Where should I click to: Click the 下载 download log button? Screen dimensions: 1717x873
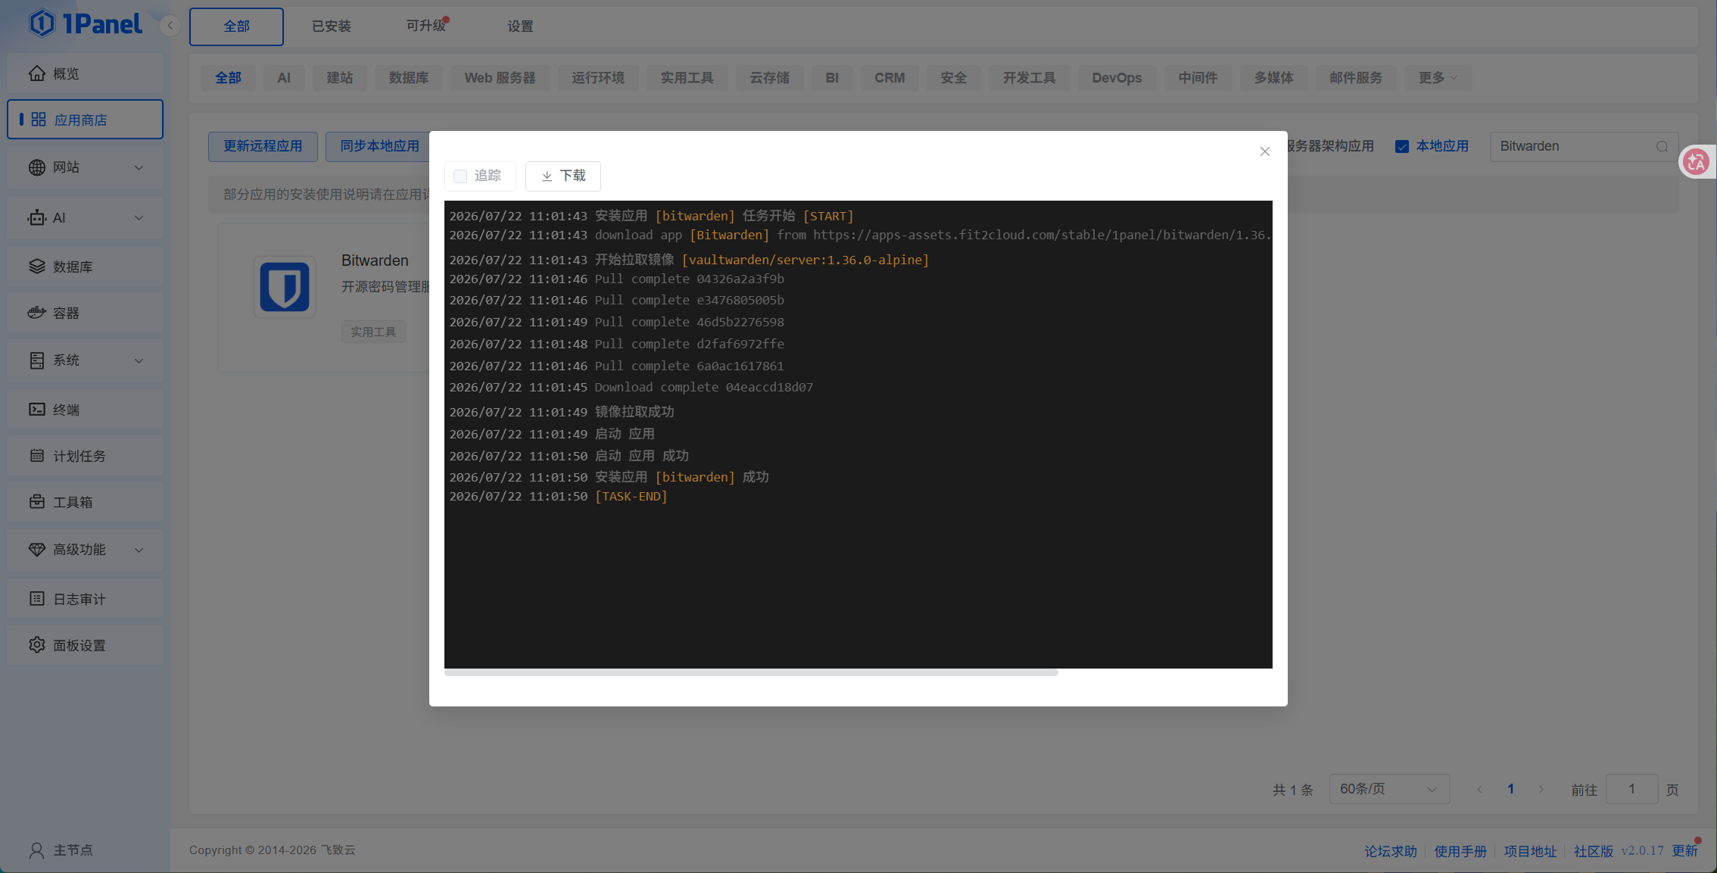coord(563,176)
